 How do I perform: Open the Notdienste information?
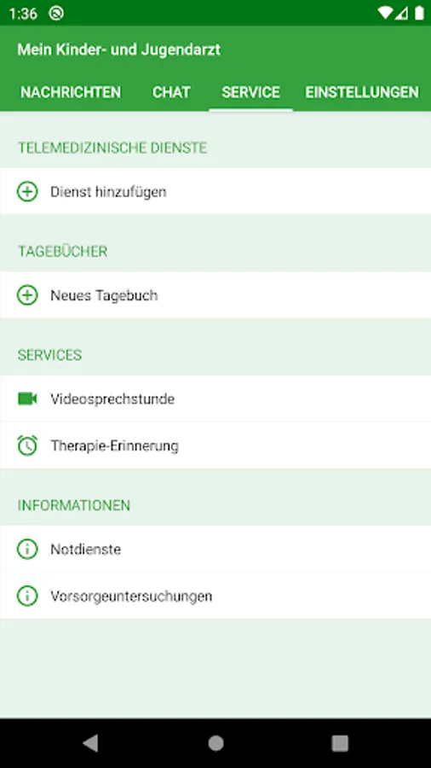click(x=215, y=549)
